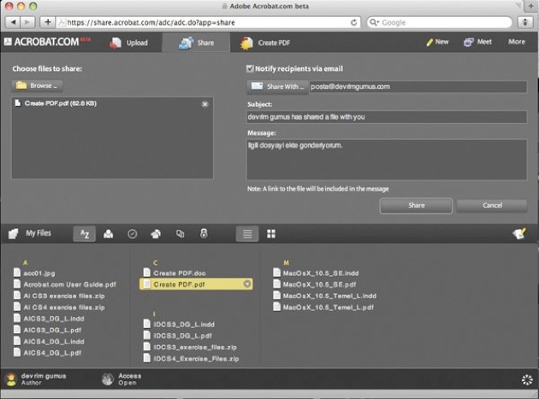Select acc01.jpg file

point(39,273)
